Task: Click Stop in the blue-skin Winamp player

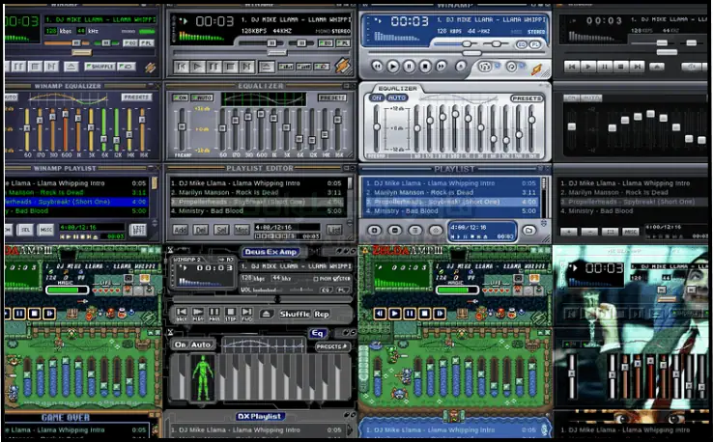Action: coord(426,66)
